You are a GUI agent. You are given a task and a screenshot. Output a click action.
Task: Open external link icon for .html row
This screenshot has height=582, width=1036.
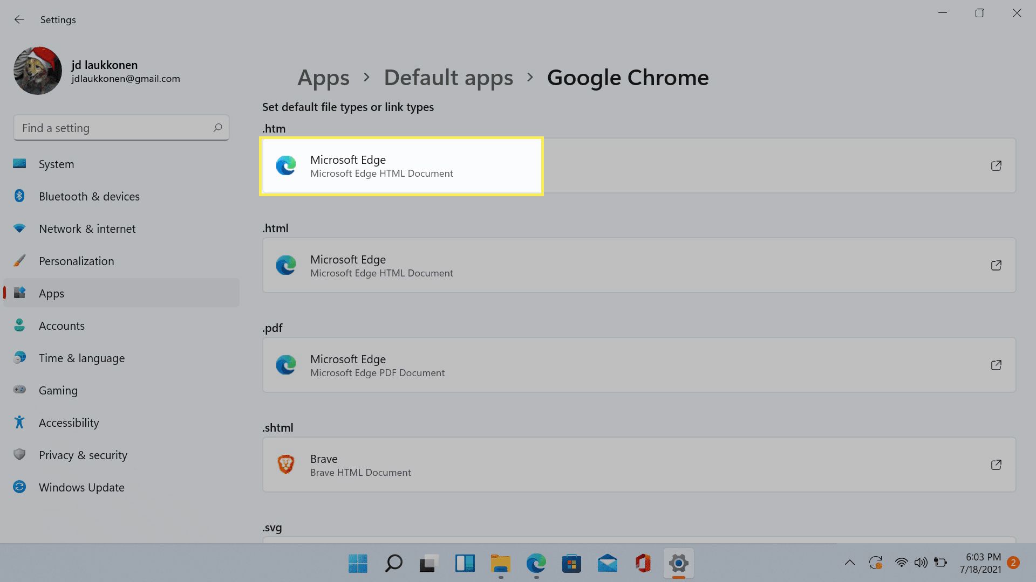[x=996, y=266]
